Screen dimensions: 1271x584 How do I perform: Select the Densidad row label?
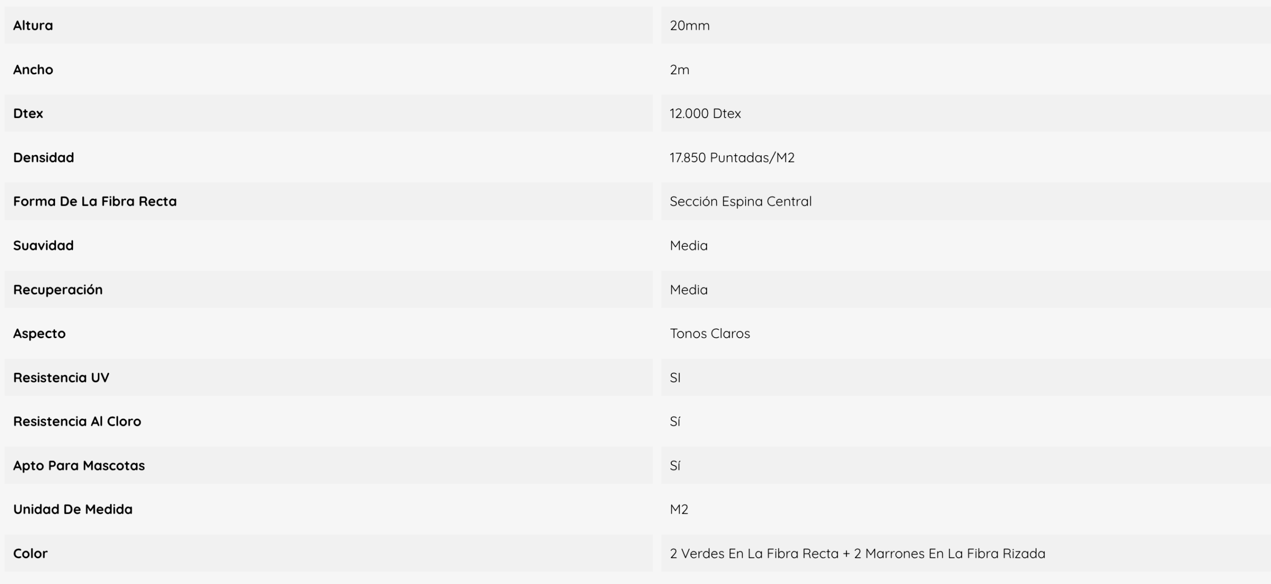pos(44,158)
